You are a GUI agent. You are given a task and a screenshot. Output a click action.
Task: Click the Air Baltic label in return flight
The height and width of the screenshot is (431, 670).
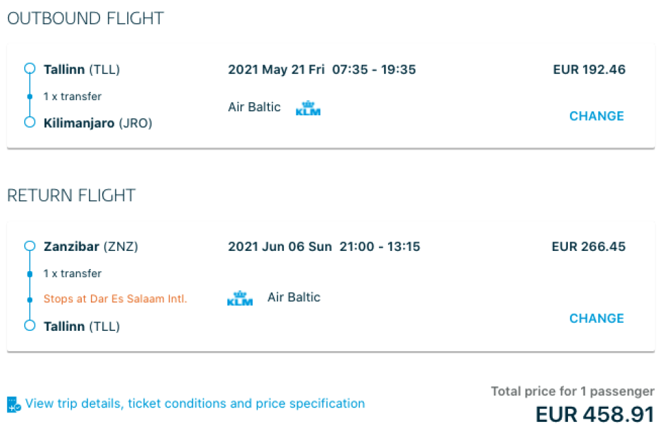pos(294,297)
